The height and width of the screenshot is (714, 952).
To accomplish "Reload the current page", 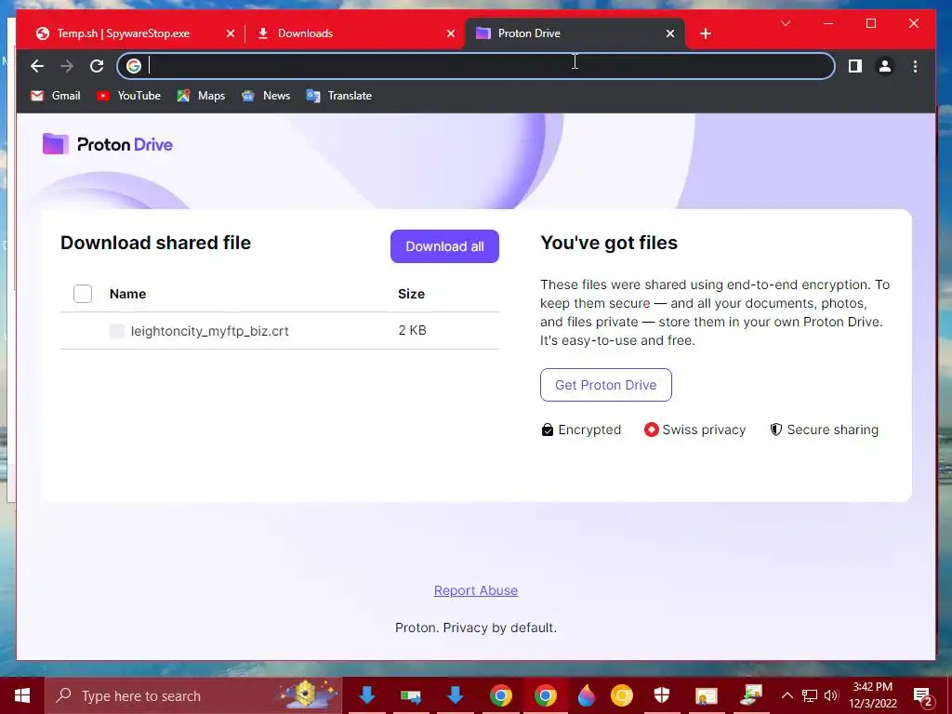I will (97, 66).
